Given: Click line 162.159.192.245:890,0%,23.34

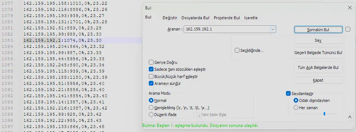Looking at the screenshot, I should 64,65.
